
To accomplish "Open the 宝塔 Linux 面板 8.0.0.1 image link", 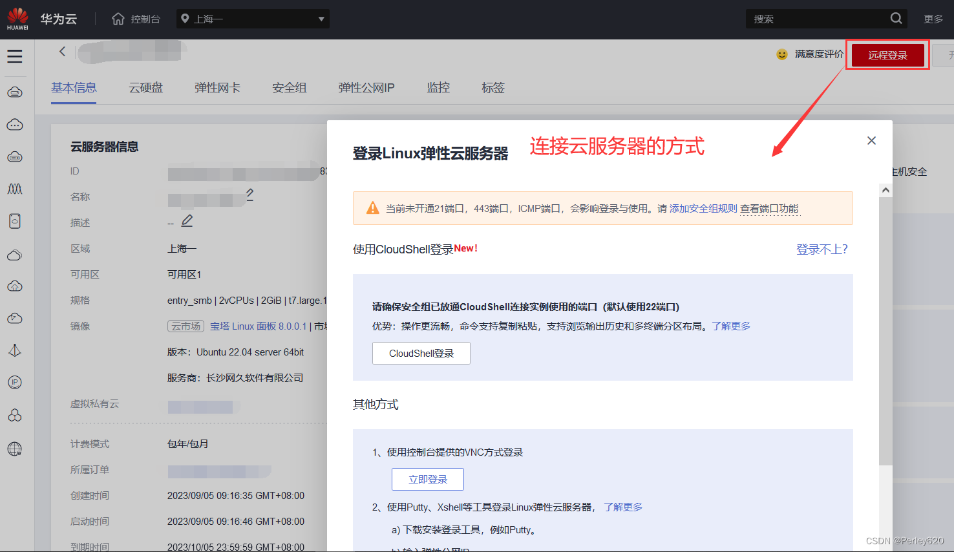I will click(x=259, y=326).
